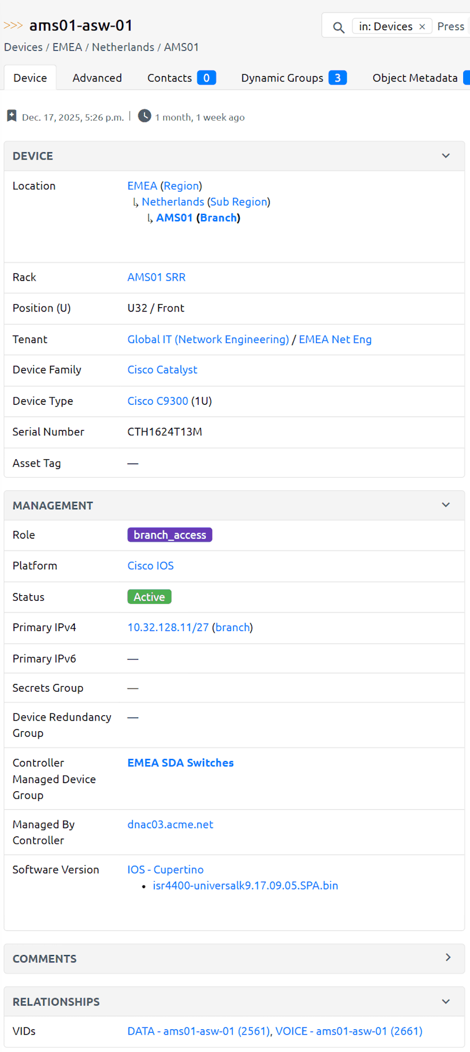Open the Contacts tab
This screenshot has width=470, height=1052.
[181, 78]
